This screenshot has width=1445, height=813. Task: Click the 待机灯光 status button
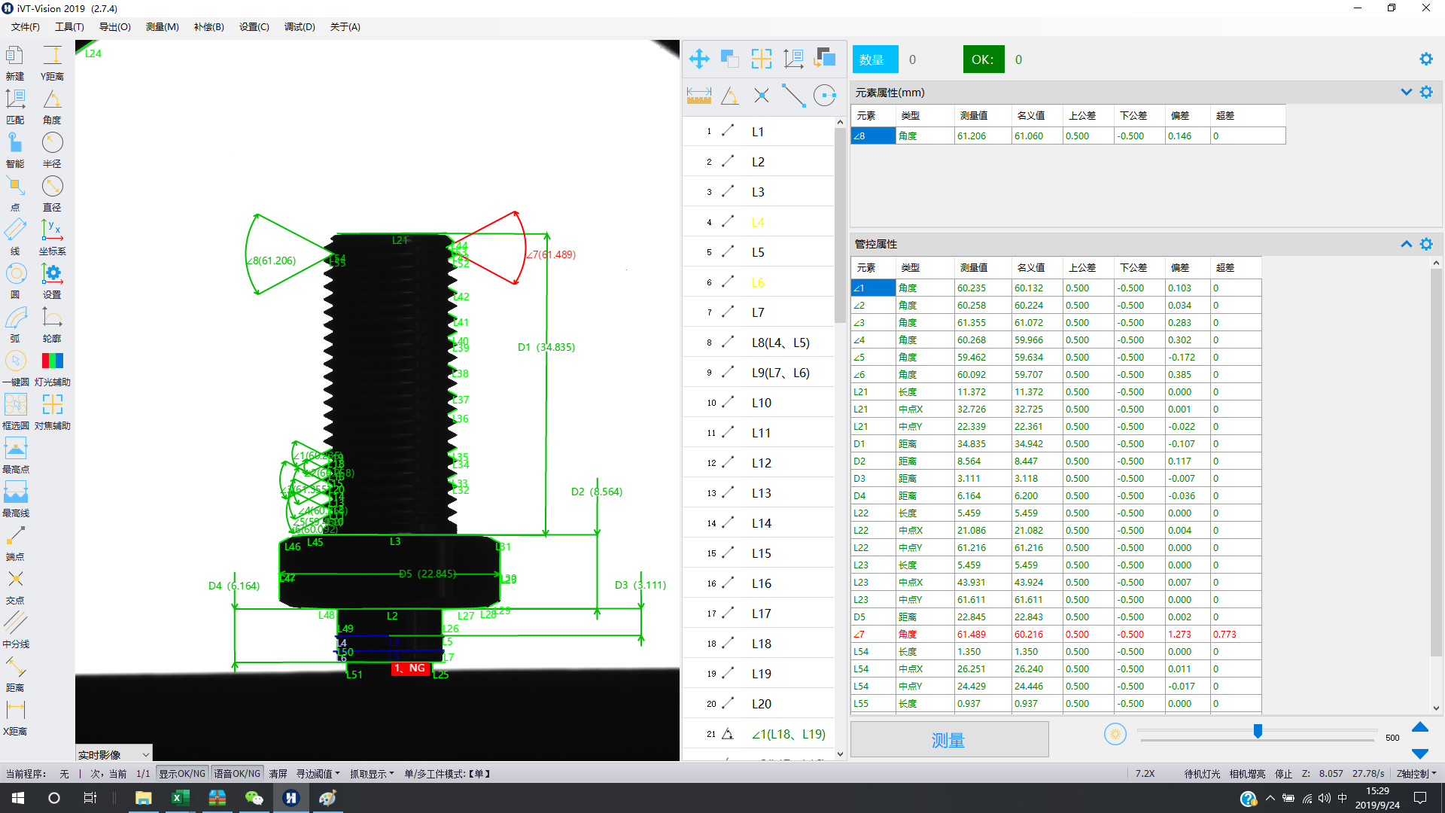tap(1202, 774)
